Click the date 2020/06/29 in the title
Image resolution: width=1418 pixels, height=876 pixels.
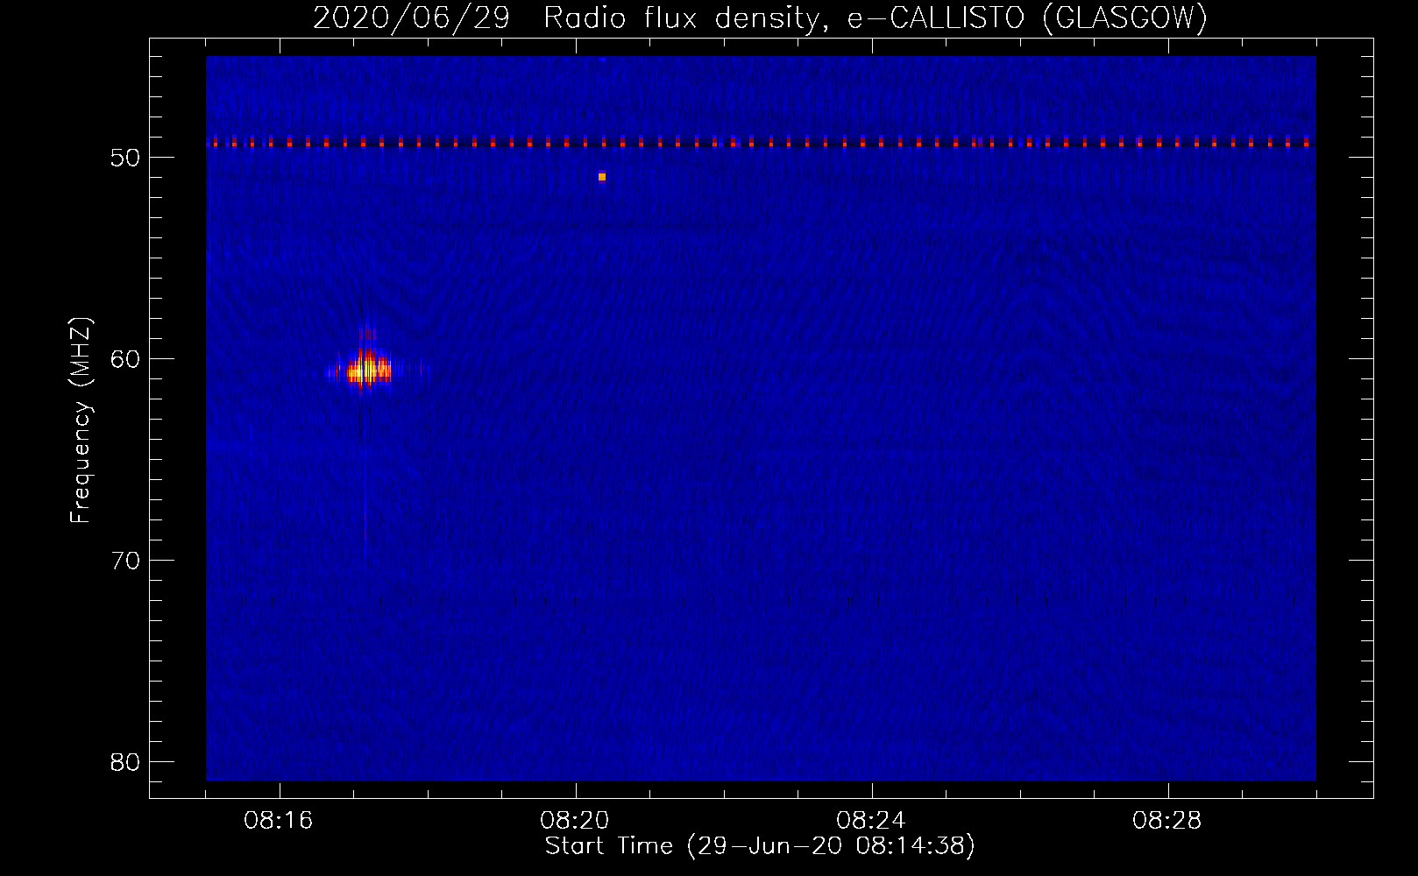tap(411, 18)
